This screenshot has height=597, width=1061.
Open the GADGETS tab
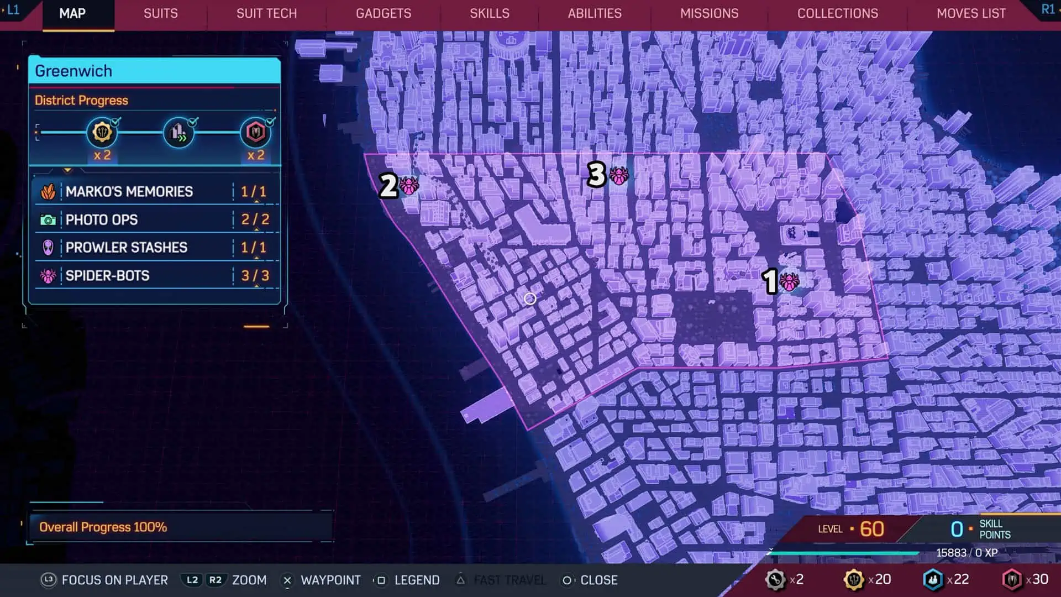coord(384,13)
